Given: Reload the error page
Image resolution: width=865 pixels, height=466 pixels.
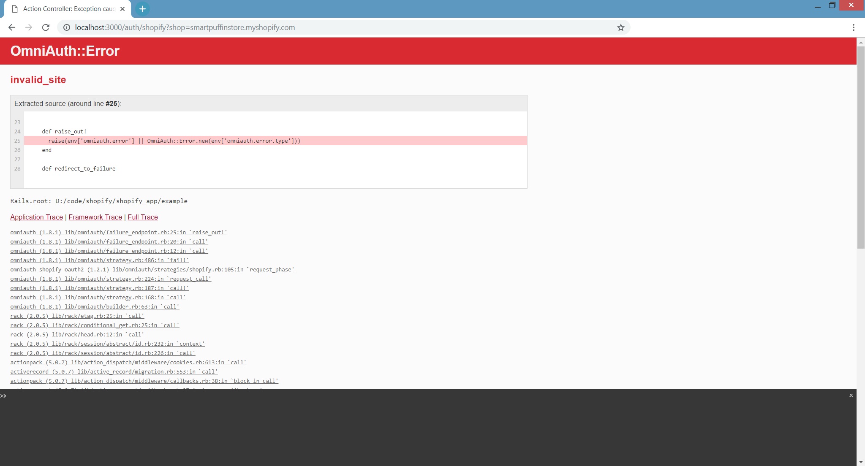Looking at the screenshot, I should [x=45, y=27].
